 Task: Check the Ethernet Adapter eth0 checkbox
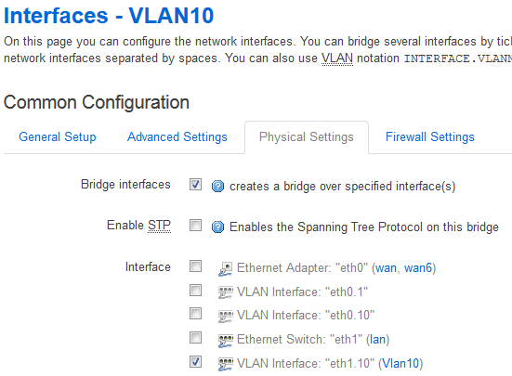pyautogui.click(x=195, y=266)
